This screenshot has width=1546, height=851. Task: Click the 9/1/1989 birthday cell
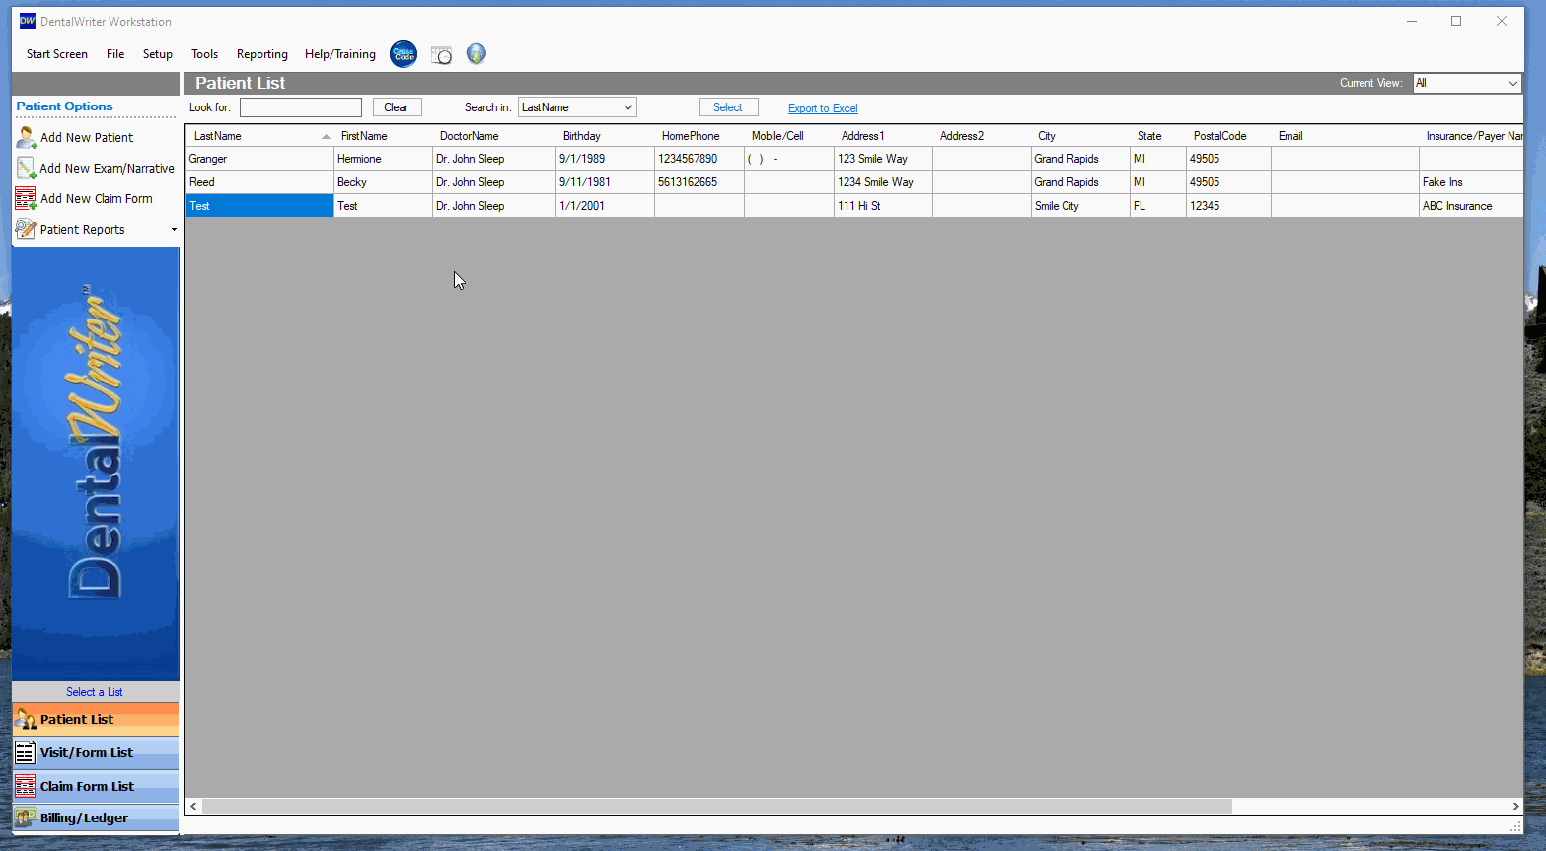coord(605,159)
